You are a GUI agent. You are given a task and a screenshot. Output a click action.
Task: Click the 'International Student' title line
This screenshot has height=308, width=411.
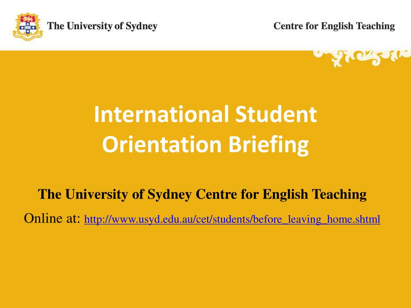[x=205, y=114]
